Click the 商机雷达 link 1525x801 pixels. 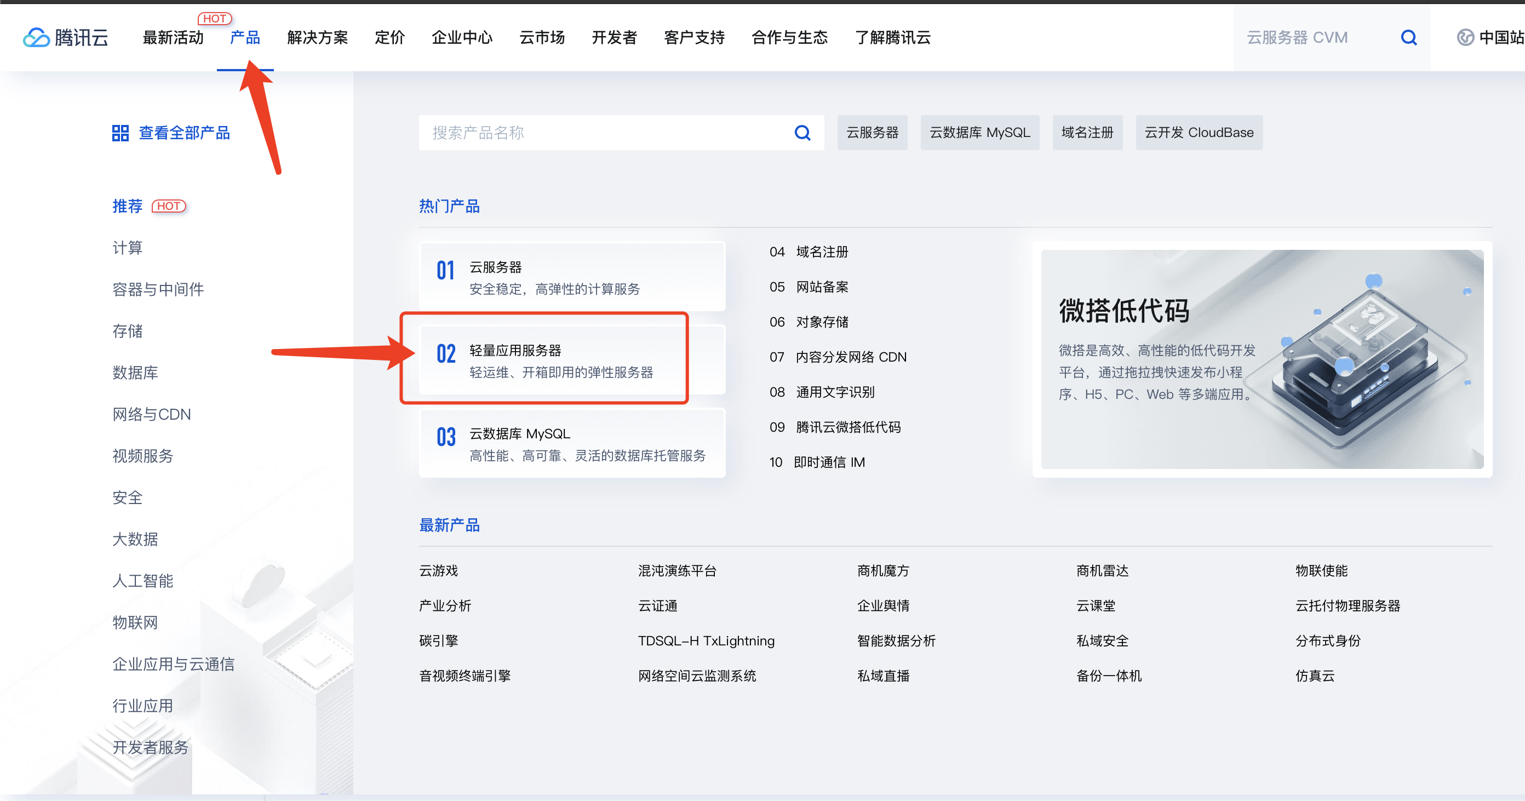1102,571
